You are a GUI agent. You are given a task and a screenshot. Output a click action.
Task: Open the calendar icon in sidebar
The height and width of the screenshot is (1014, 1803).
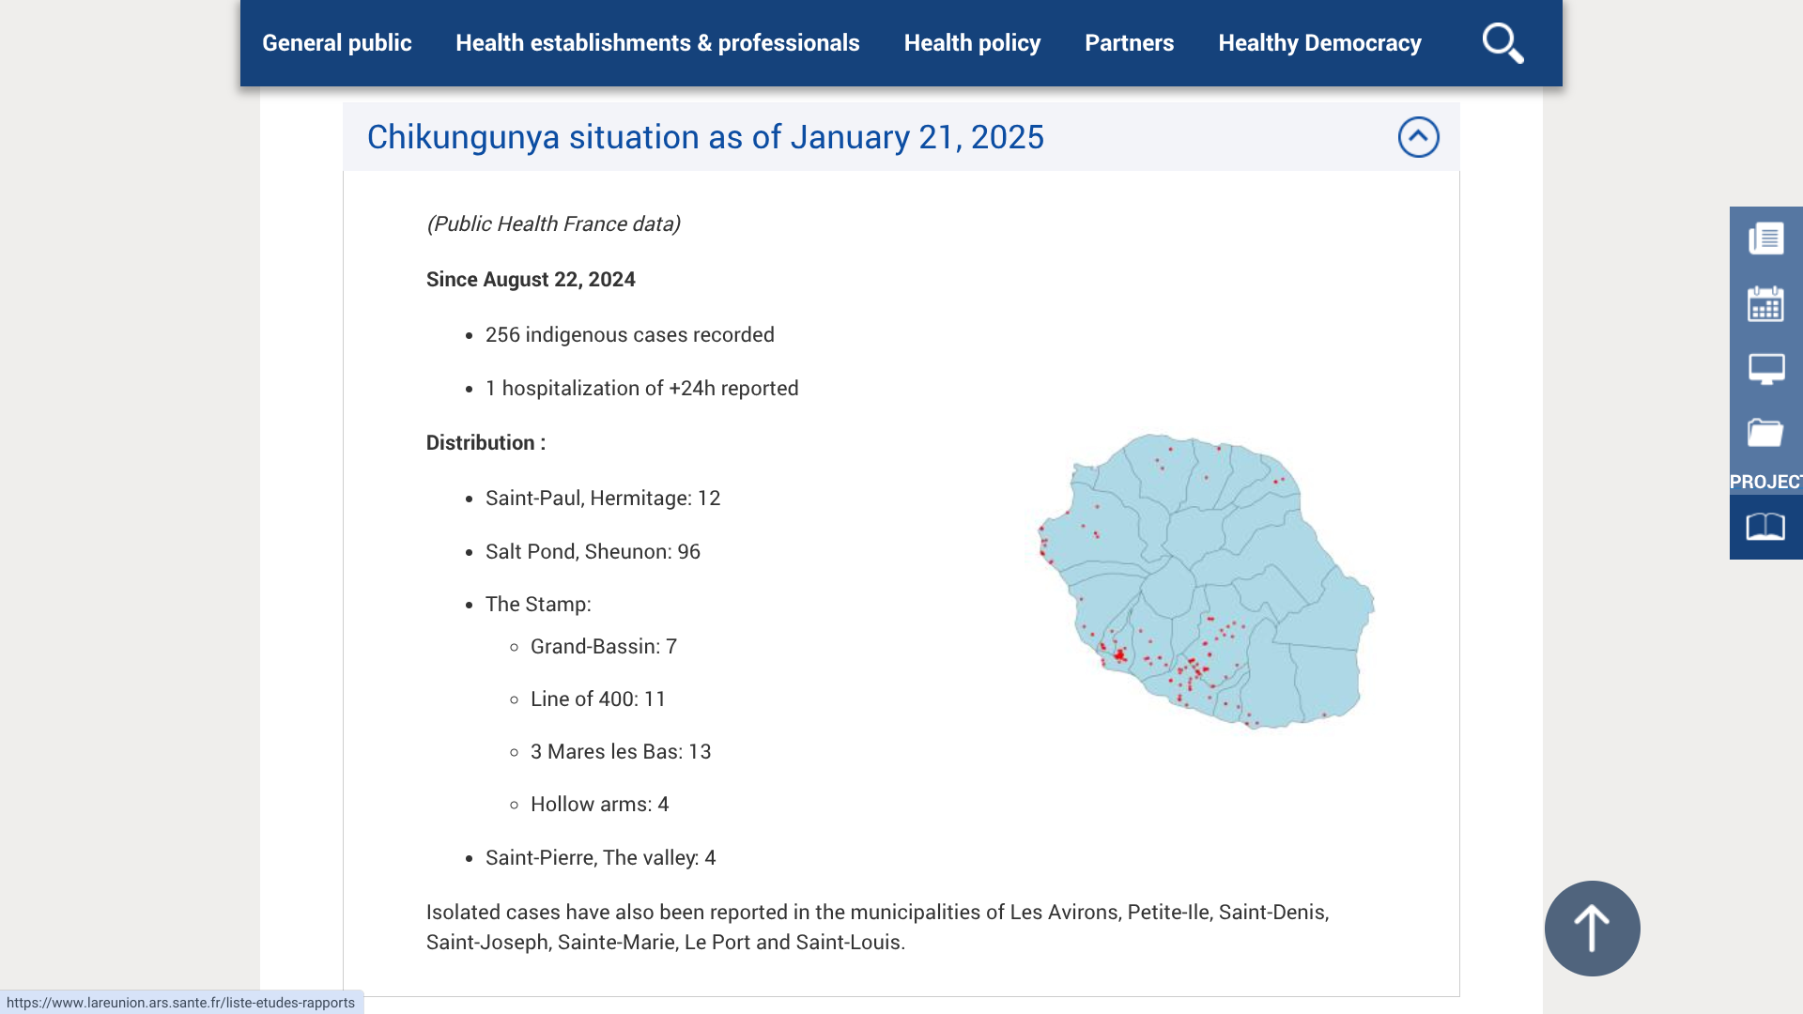(x=1765, y=304)
